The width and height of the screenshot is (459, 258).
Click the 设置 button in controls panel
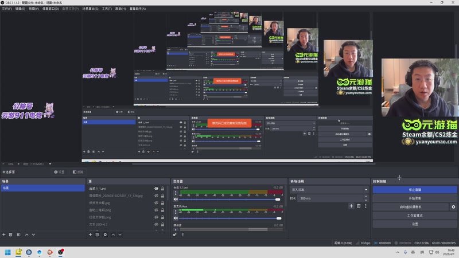(415, 224)
